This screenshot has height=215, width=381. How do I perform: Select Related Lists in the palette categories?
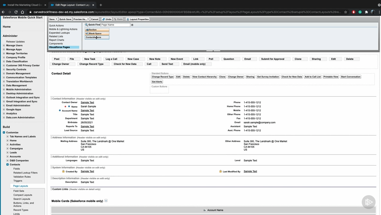[56, 36]
